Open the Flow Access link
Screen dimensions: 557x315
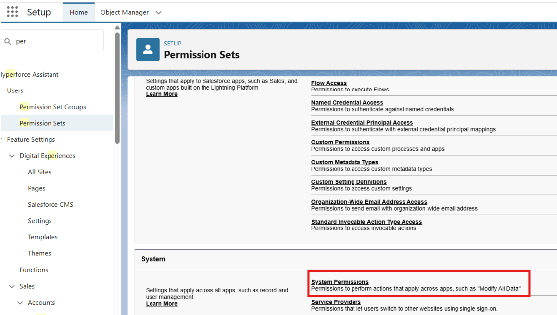pos(328,83)
